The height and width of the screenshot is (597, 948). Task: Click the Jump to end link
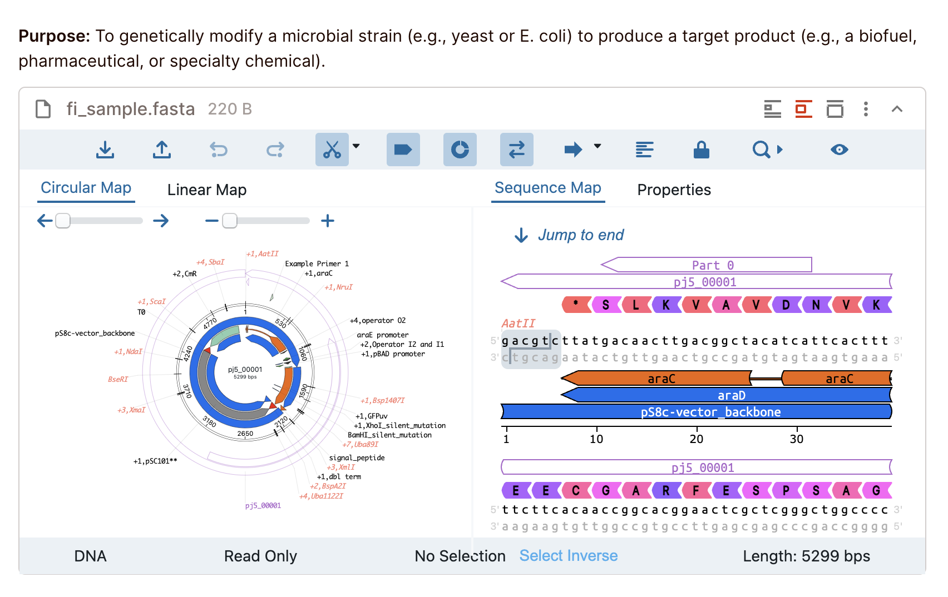tap(580, 235)
